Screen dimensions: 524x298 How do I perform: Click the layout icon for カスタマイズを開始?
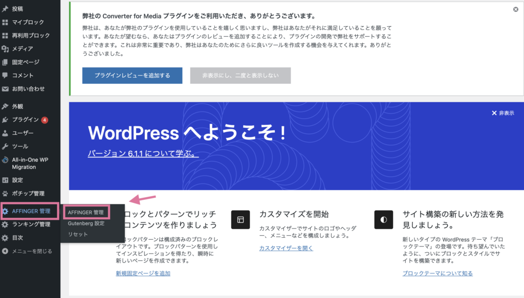point(241,220)
